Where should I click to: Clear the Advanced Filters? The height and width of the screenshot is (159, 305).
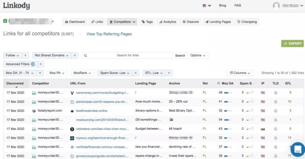[41, 64]
